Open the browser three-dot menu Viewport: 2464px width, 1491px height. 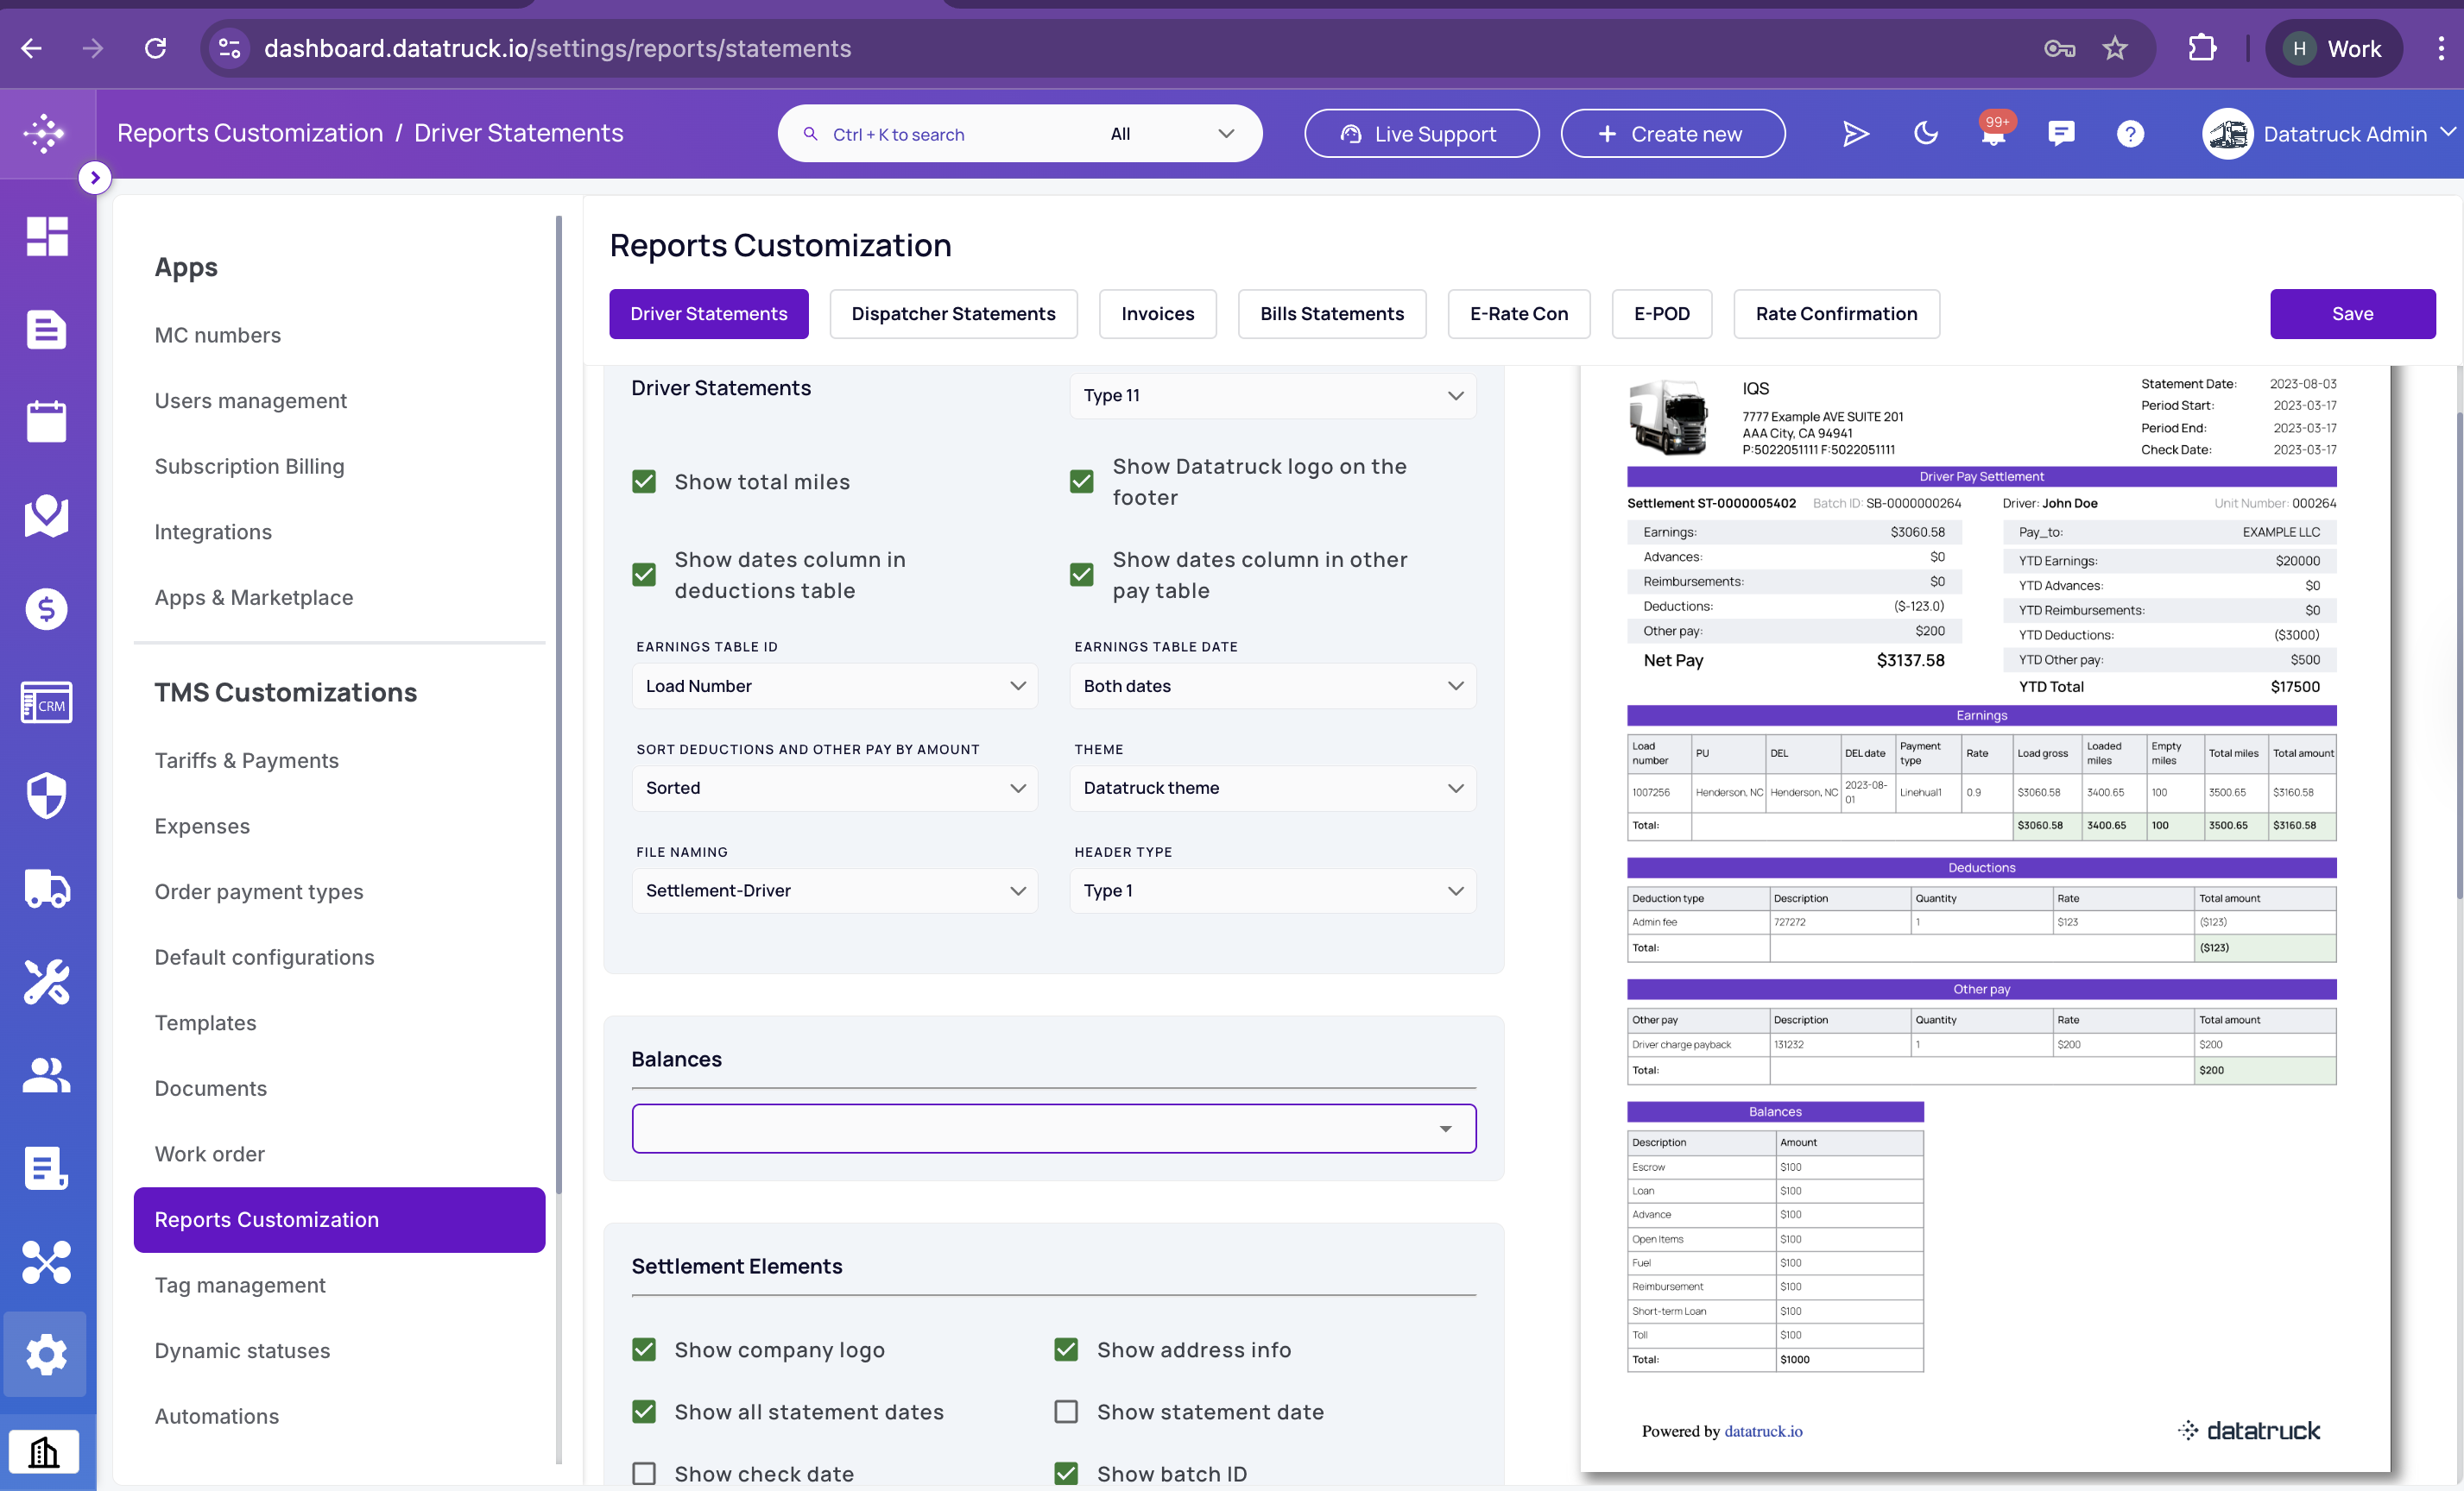click(2441, 48)
